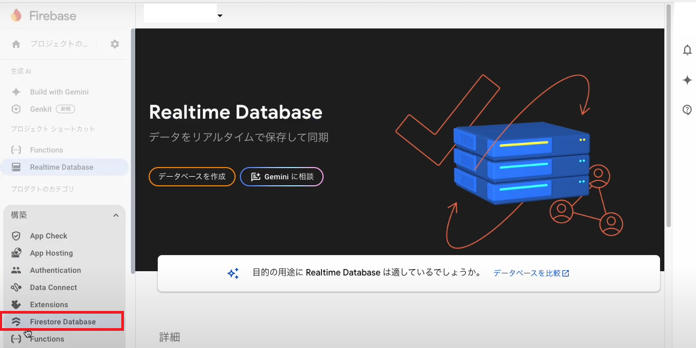Click the sidebar vertical scrollbar
Image resolution: width=696 pixels, height=348 pixels.
[x=133, y=150]
